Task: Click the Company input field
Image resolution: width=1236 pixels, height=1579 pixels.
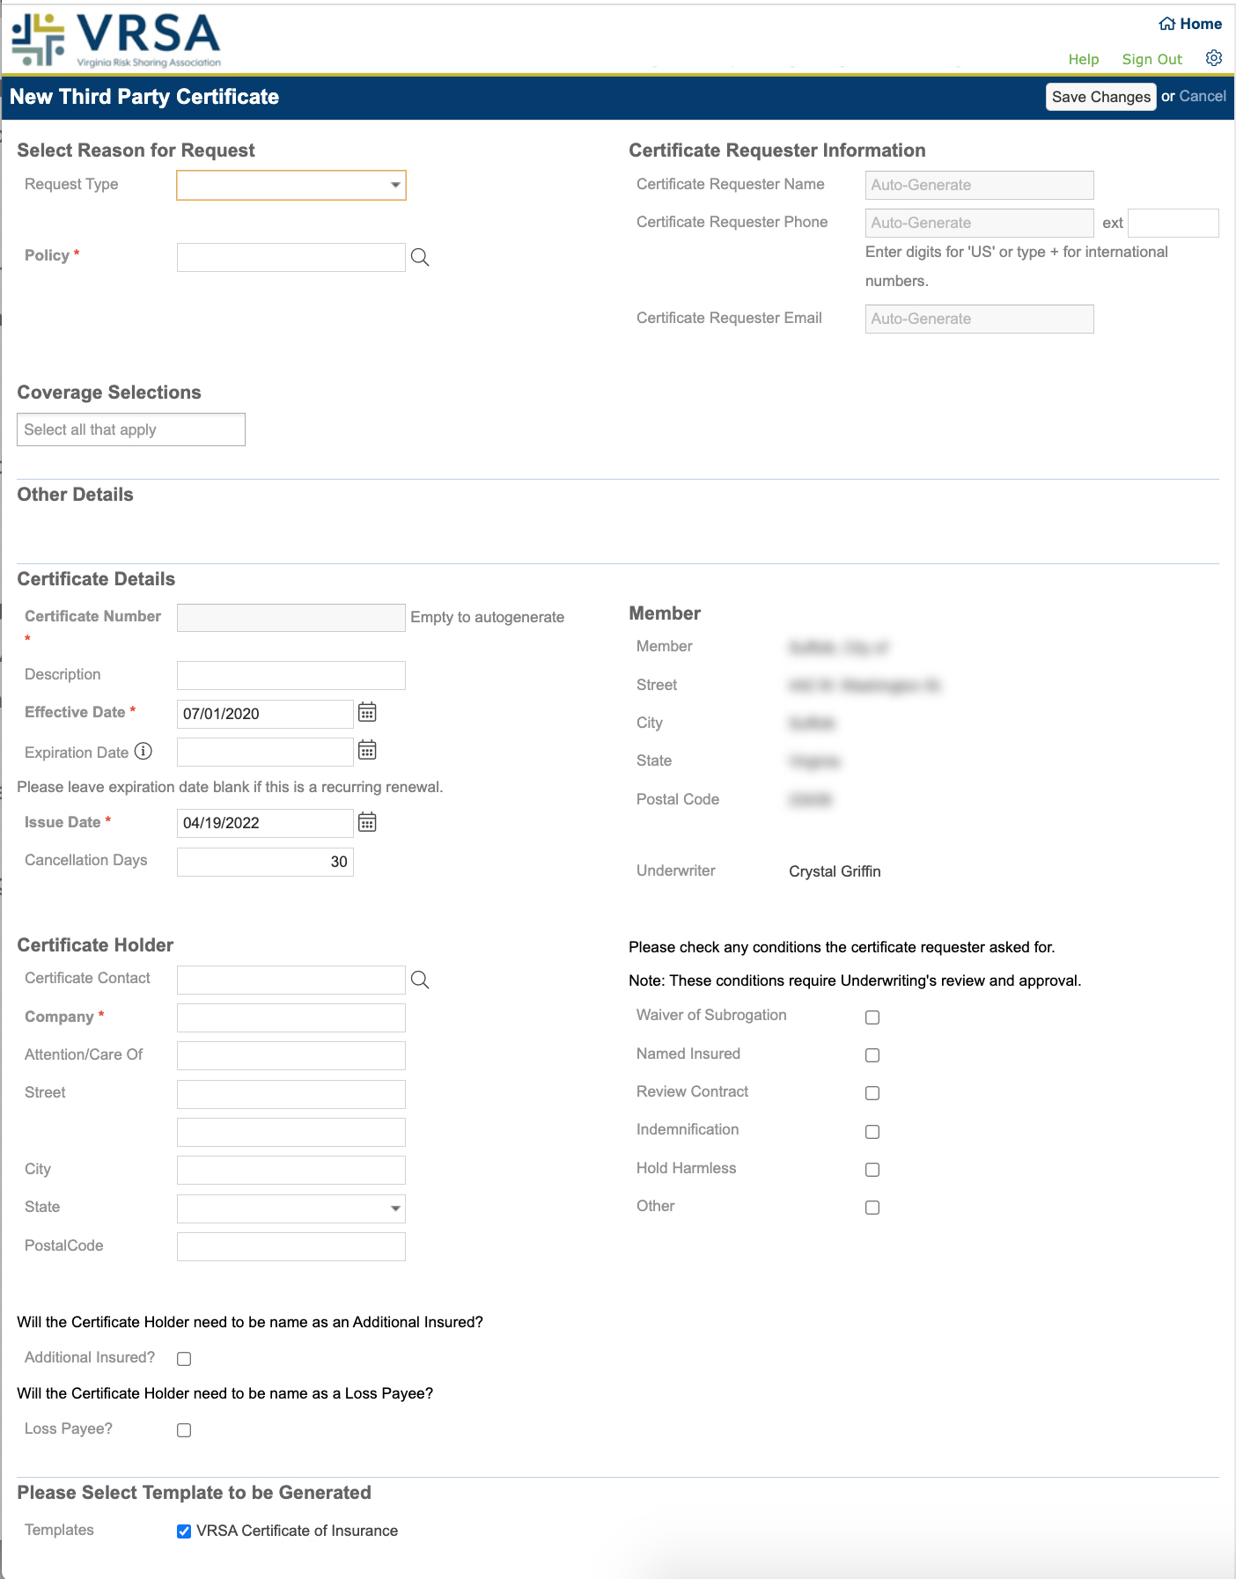Action: (x=291, y=1018)
